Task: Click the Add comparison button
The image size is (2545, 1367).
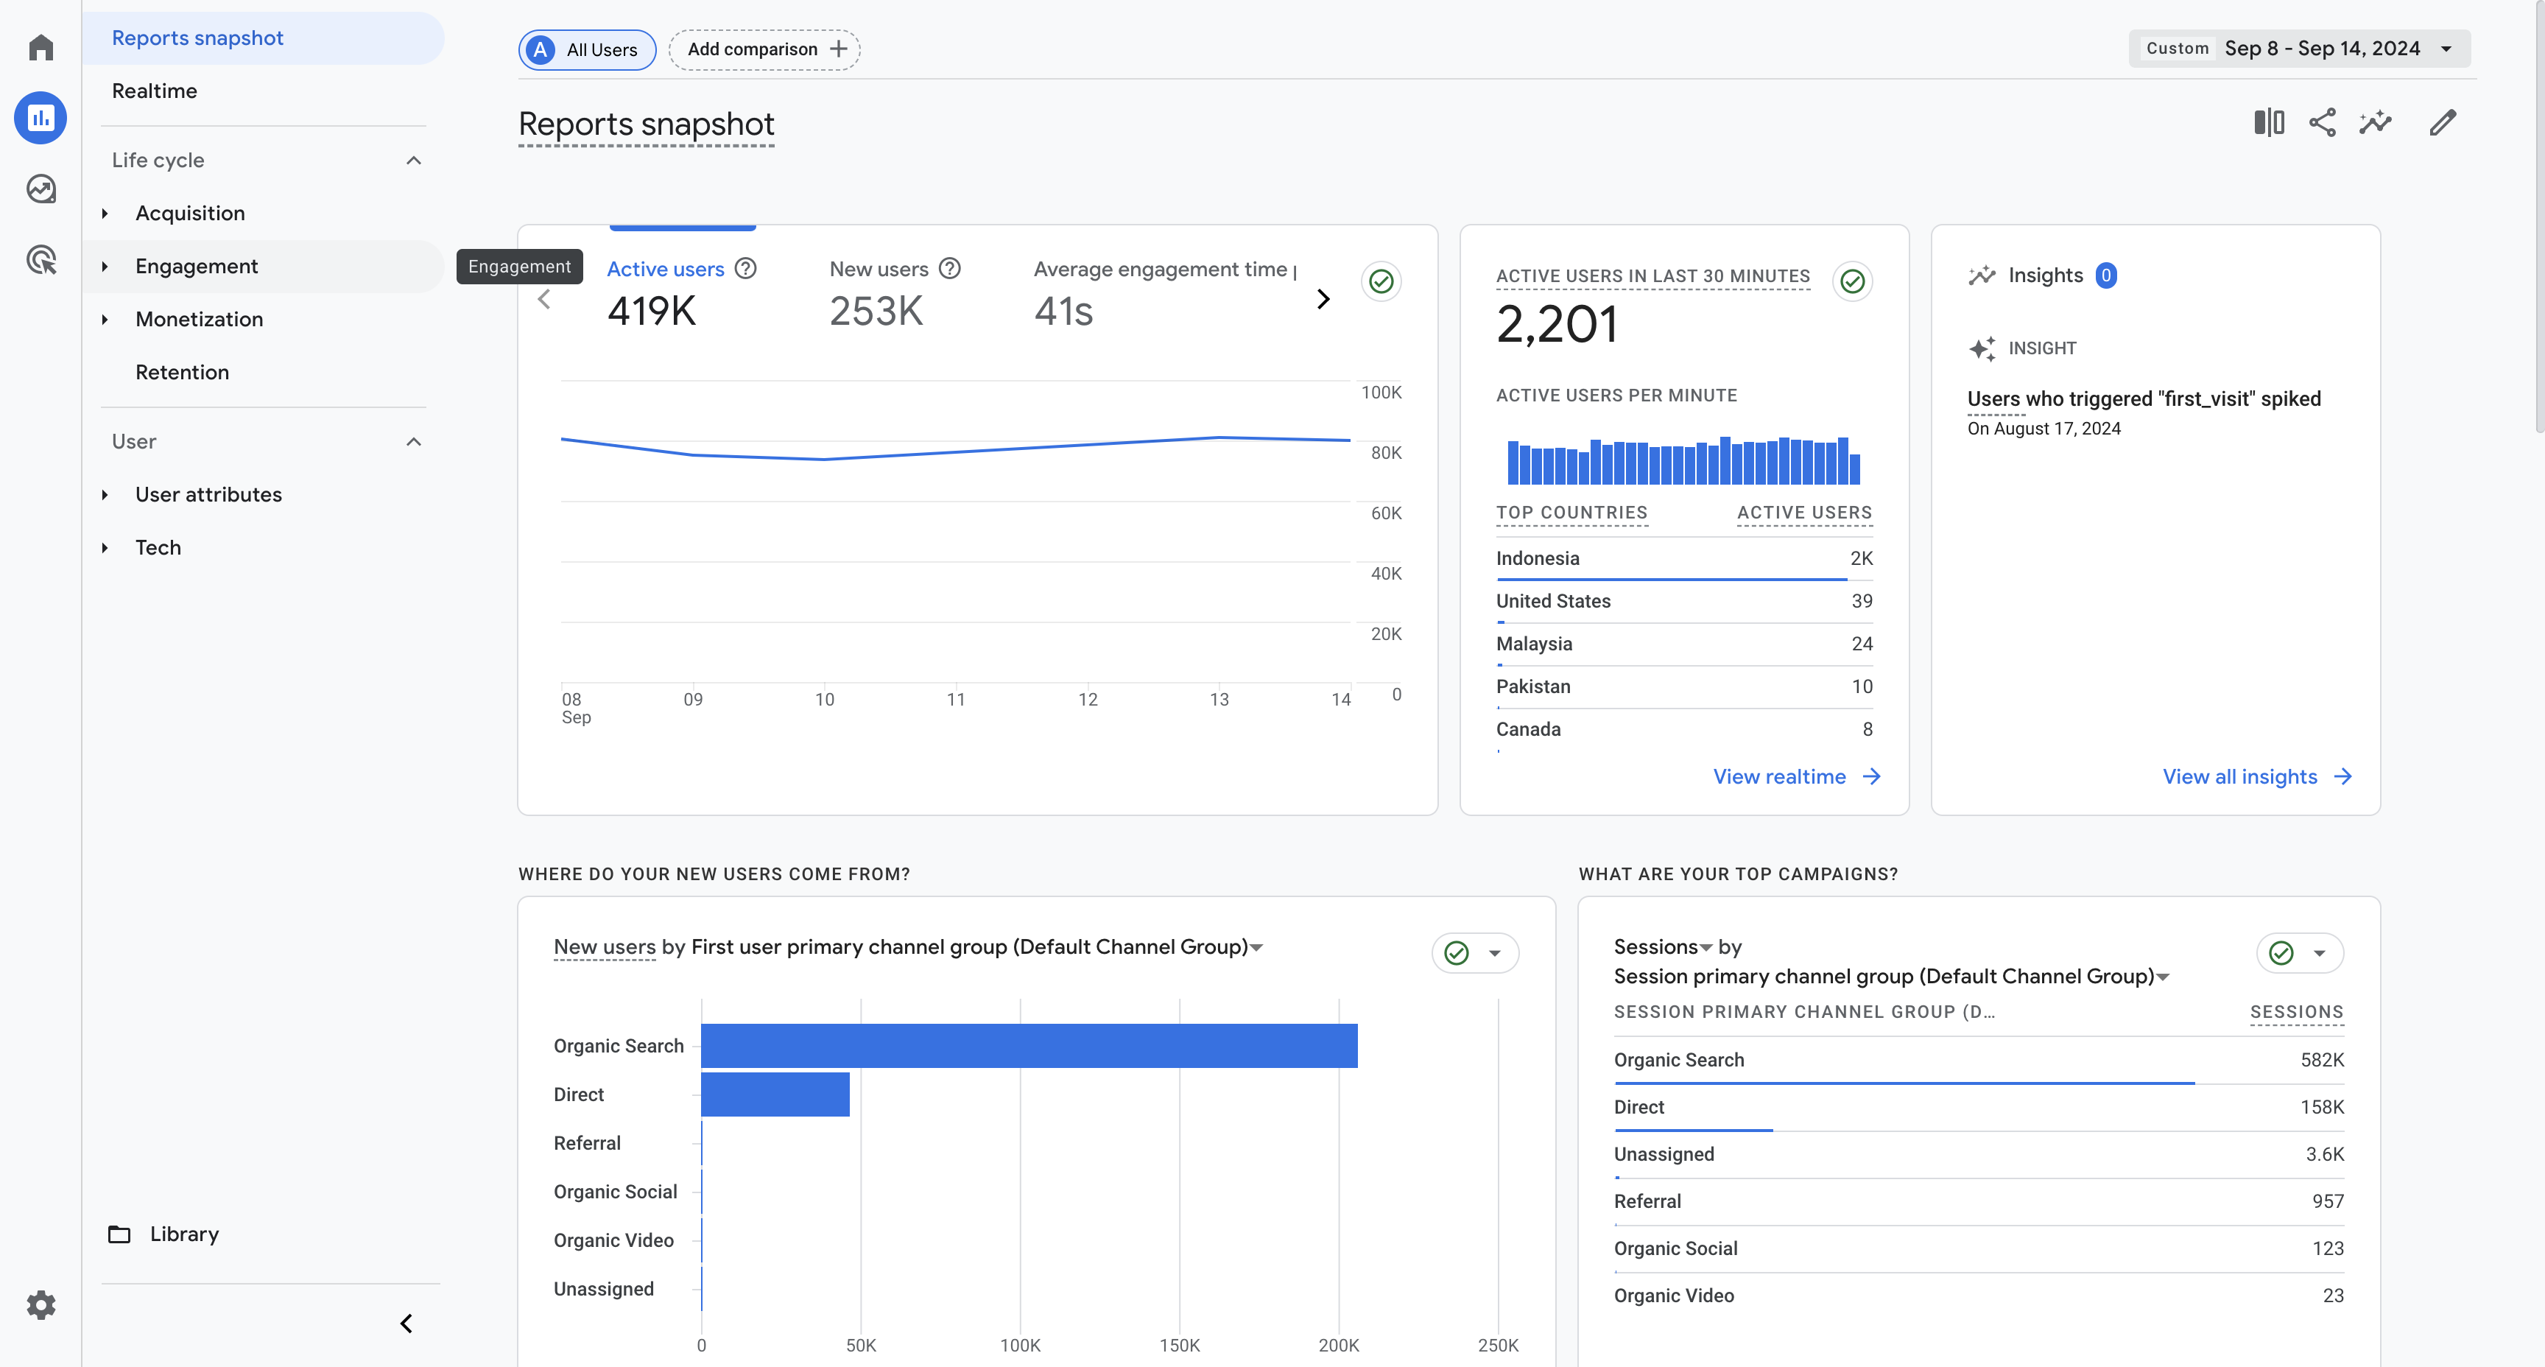Action: [764, 49]
